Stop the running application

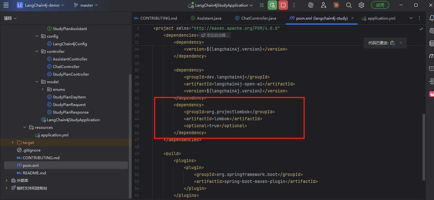[283, 5]
